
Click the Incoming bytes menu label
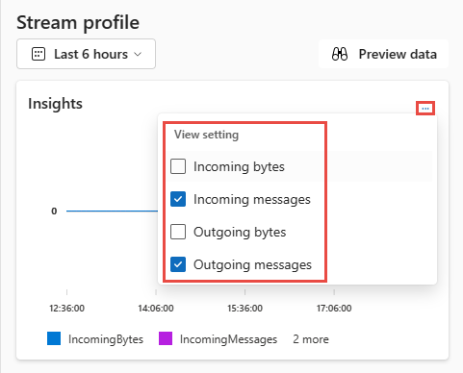[239, 167]
